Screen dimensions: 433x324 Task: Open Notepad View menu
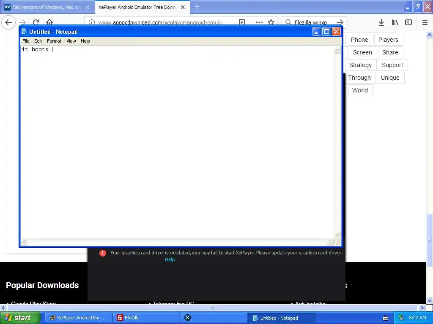71,41
